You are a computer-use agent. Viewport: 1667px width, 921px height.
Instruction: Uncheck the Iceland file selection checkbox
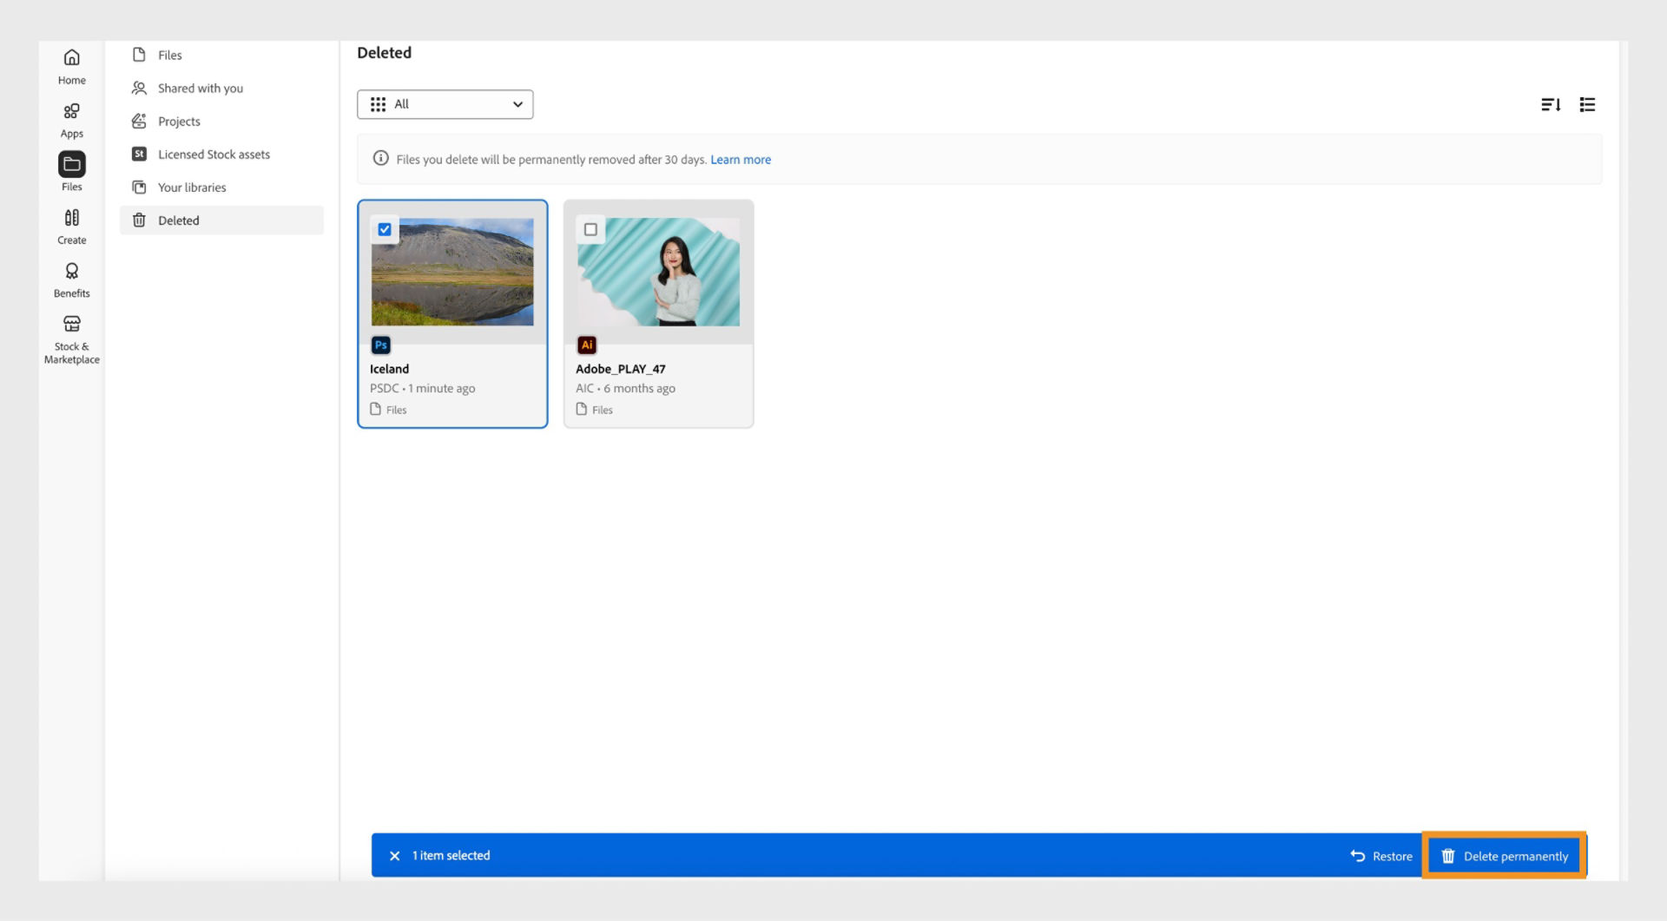(385, 229)
